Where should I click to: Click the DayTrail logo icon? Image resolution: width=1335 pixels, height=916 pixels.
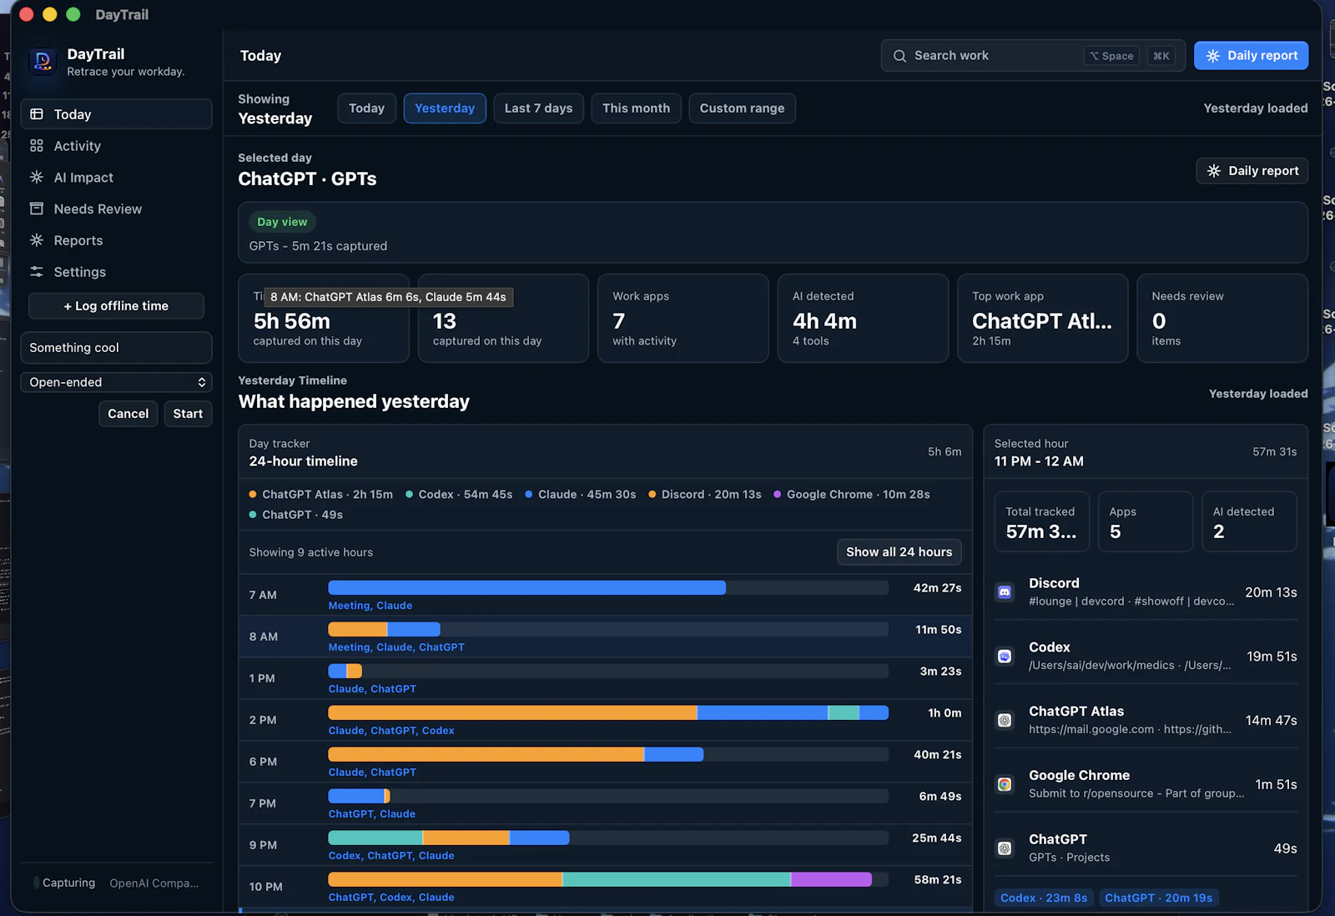point(43,61)
